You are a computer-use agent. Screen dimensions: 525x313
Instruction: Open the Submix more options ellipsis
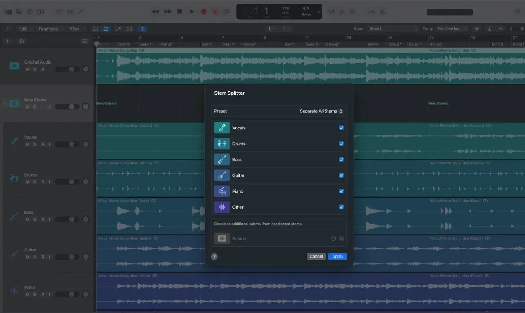point(333,239)
